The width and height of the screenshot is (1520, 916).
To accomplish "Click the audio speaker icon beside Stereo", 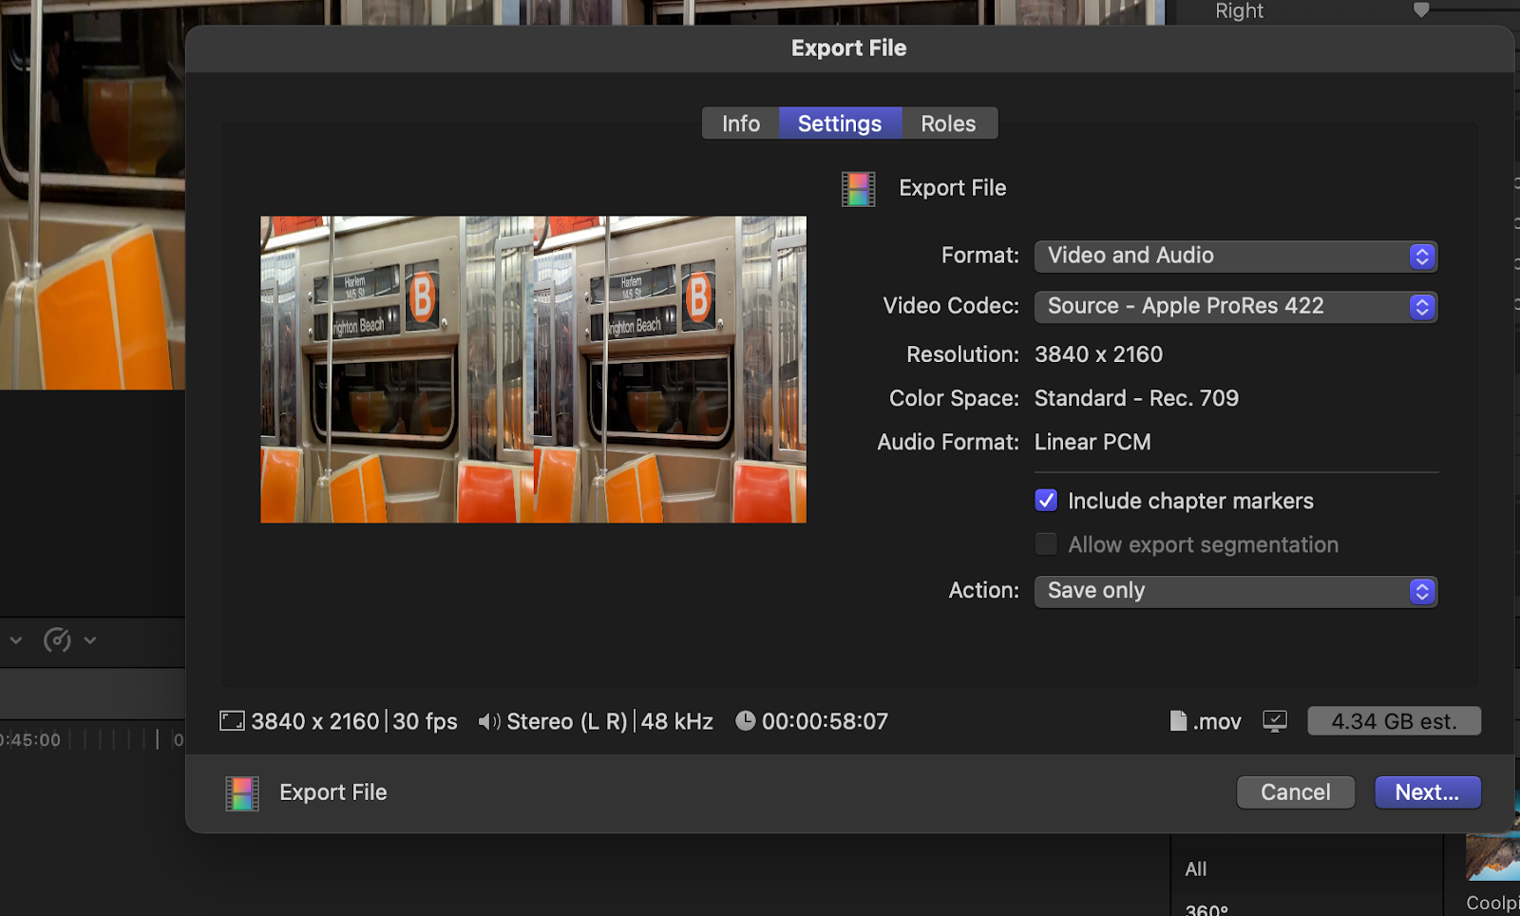I will click(488, 722).
